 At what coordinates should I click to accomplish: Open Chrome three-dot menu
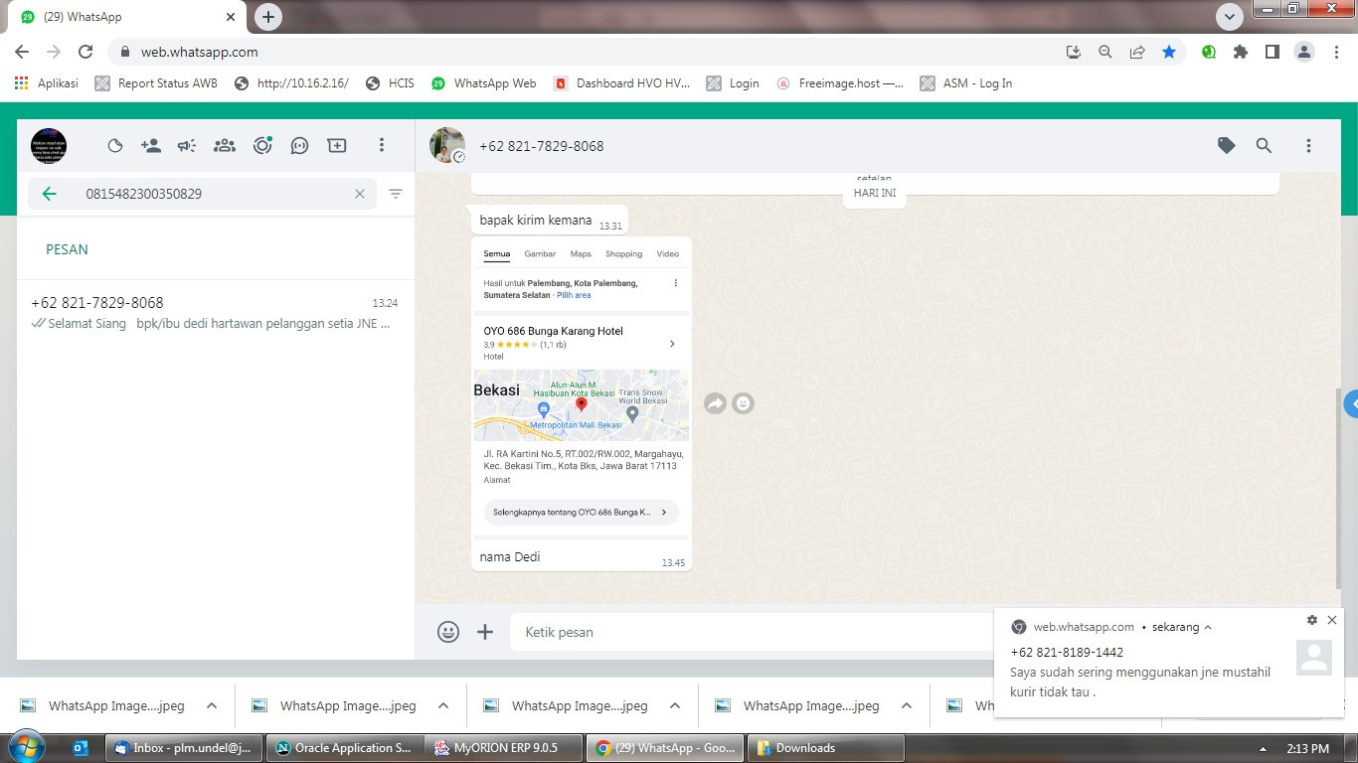click(x=1335, y=52)
